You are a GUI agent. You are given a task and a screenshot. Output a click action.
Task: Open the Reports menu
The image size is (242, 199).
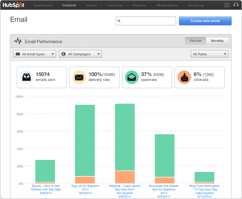coord(139,5)
